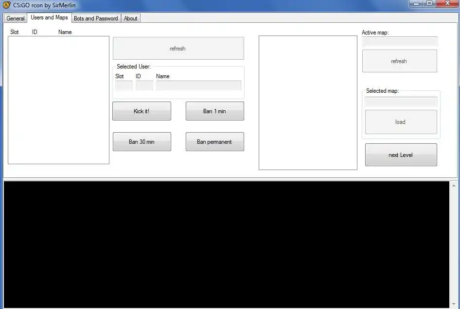Viewport: 460px width, 309px height.
Task: Click the load map button
Action: click(401, 122)
